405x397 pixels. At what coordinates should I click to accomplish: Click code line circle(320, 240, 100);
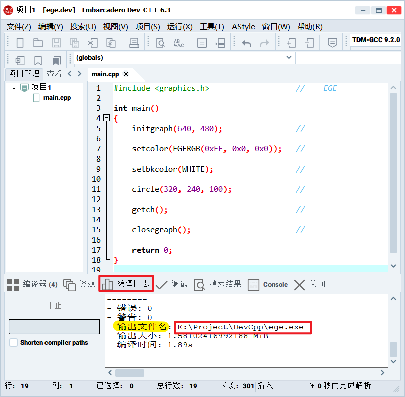point(182,189)
